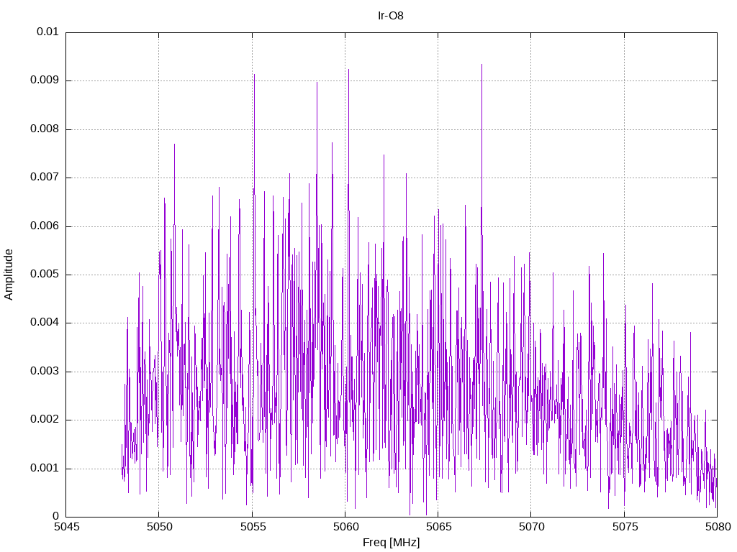Click the x-axis tick label 5045
Screen dimensions: 737x552
coord(66,527)
